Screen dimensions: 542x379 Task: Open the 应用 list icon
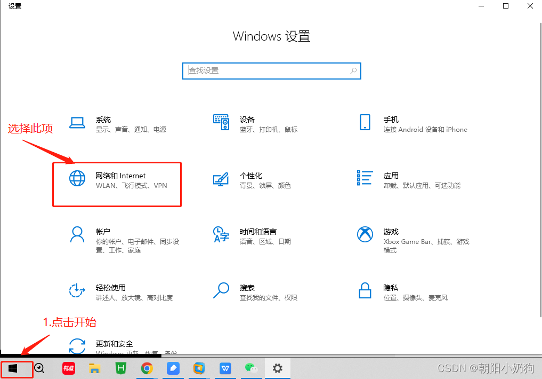[x=365, y=178]
